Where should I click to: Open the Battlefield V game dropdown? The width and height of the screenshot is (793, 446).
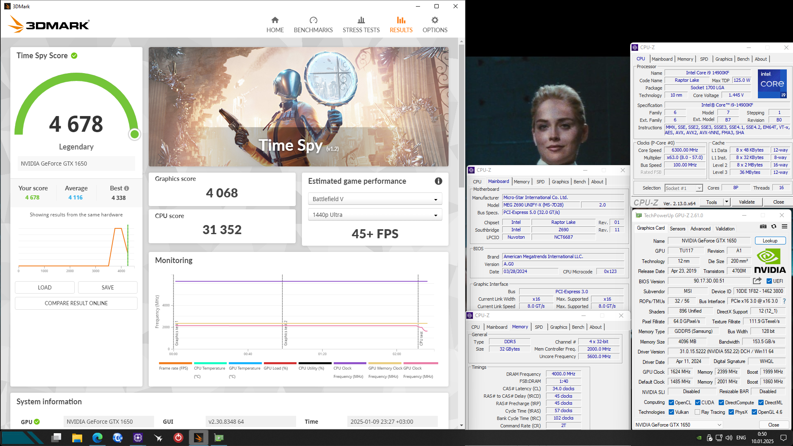pos(375,199)
